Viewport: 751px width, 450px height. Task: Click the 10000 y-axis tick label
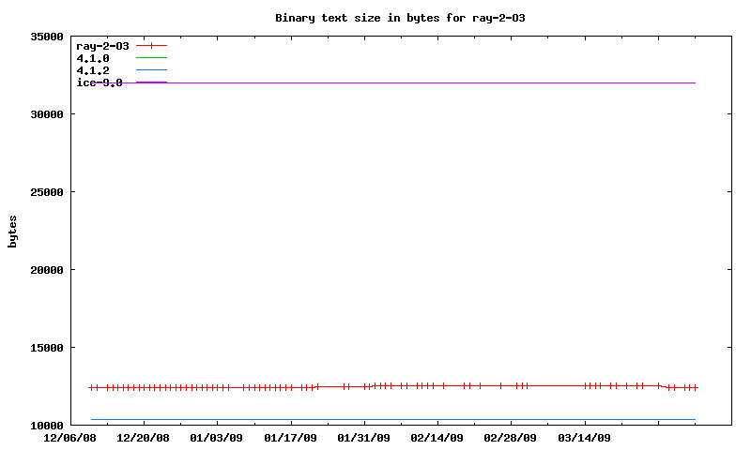[x=44, y=426]
